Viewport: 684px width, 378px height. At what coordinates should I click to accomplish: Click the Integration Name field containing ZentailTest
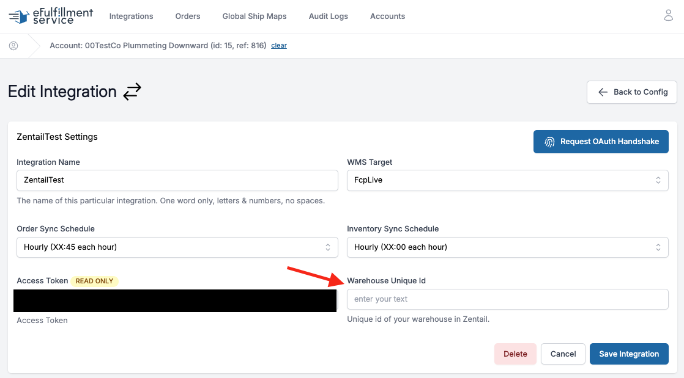(x=177, y=180)
